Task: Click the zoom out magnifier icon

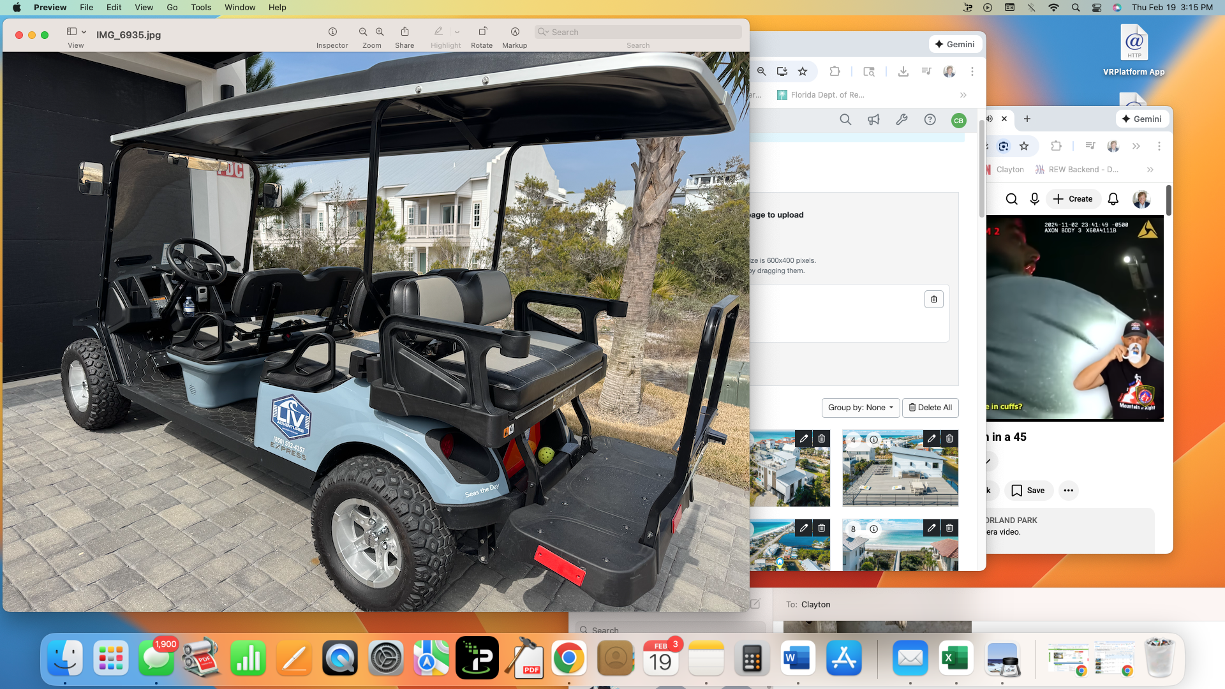Action: [363, 32]
